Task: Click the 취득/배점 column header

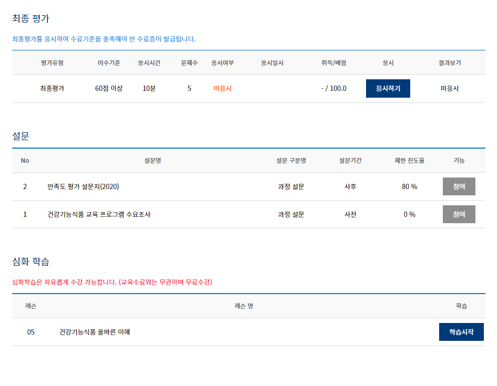Action: [x=333, y=62]
